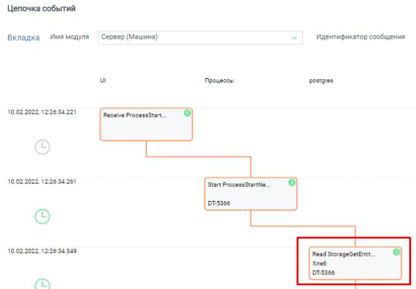Click the UI column header

click(103, 81)
